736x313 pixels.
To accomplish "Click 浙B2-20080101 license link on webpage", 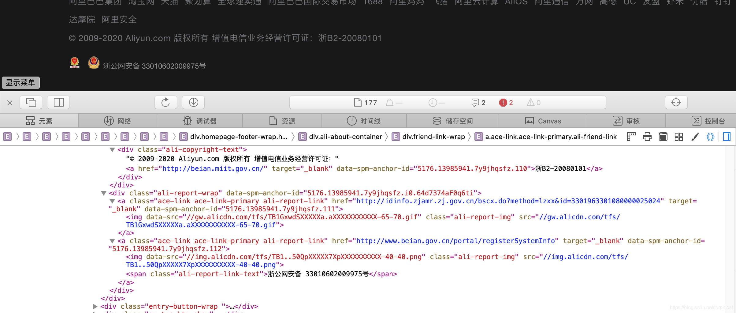I will point(350,38).
